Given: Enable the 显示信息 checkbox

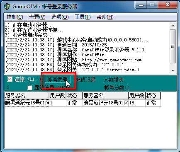Looking at the screenshot, I should tap(29, 87).
